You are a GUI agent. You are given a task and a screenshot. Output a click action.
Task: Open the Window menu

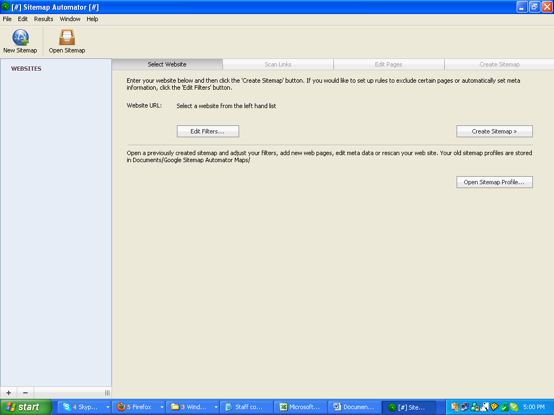click(x=70, y=19)
